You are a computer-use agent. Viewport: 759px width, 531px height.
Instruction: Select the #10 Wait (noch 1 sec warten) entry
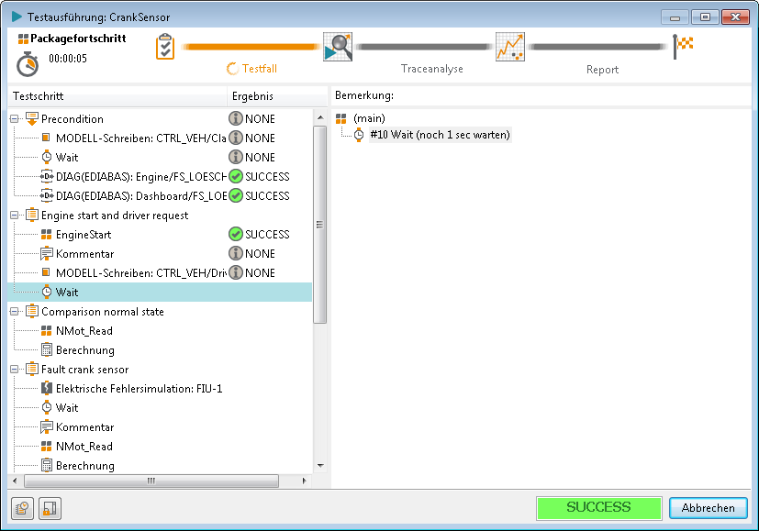tap(440, 135)
